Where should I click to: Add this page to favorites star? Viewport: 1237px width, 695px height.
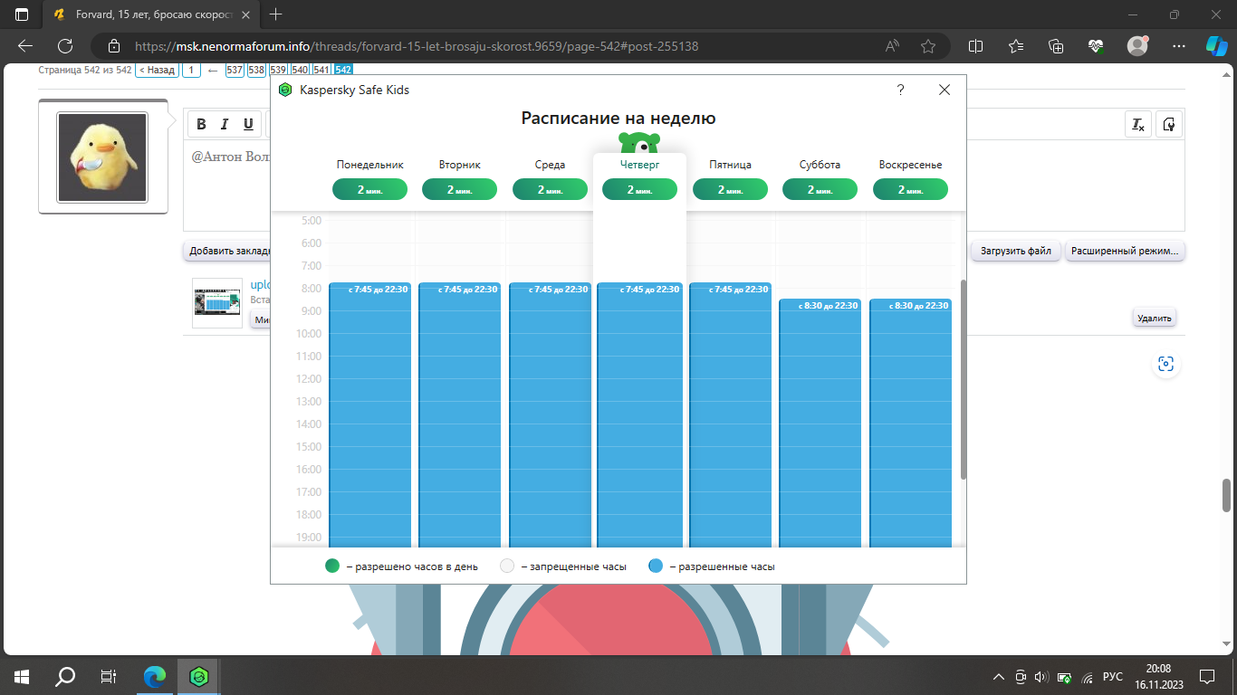click(928, 46)
